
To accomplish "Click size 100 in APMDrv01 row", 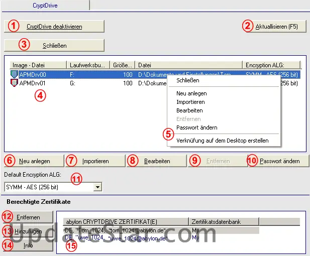I will pyautogui.click(x=128, y=83).
